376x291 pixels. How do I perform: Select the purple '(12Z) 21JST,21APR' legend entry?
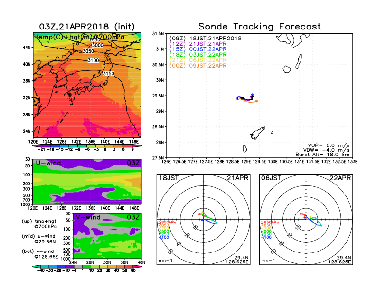198,44
